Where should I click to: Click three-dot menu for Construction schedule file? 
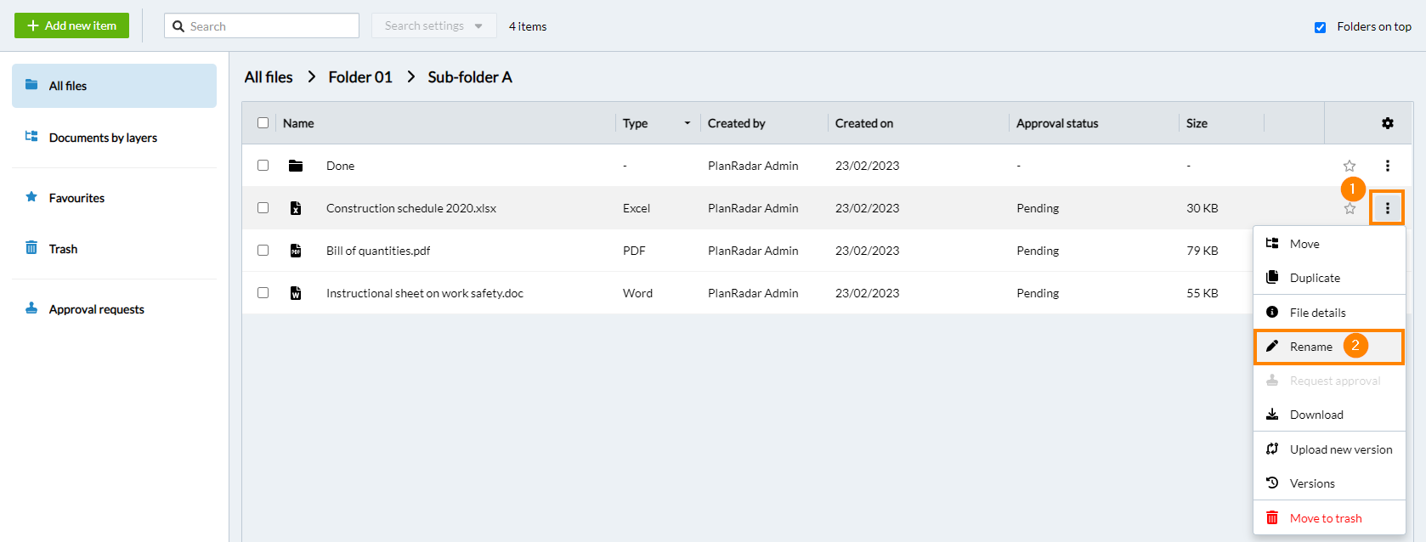click(1387, 208)
